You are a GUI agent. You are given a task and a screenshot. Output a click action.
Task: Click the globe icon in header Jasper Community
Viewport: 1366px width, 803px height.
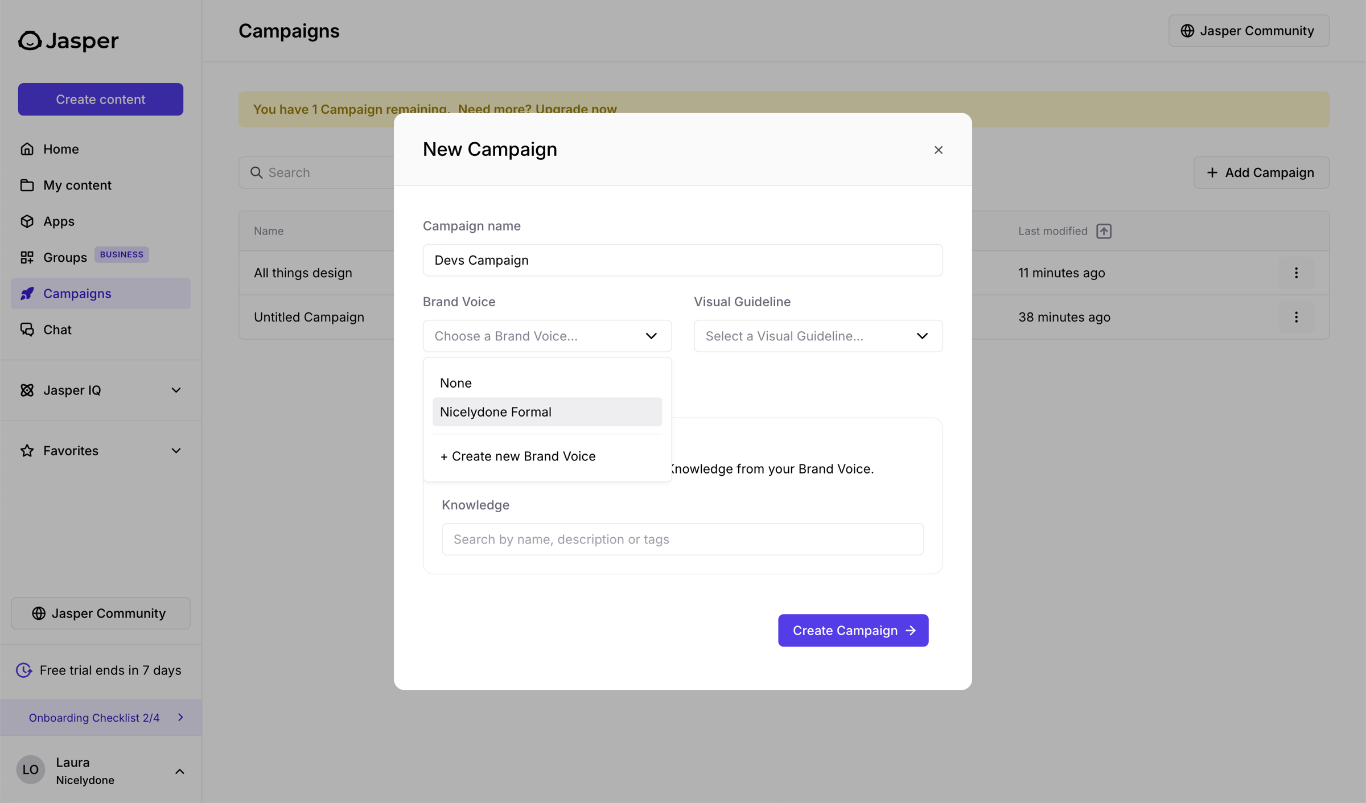point(1187,31)
